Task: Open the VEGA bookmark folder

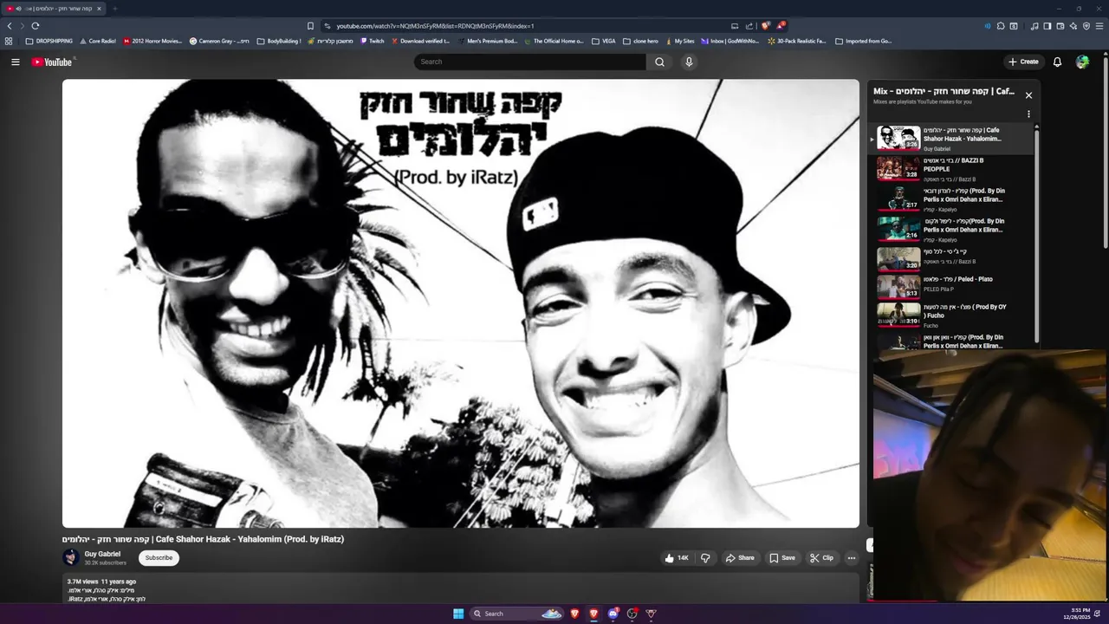Action: click(x=604, y=41)
